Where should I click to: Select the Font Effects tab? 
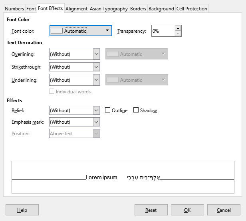point(50,8)
